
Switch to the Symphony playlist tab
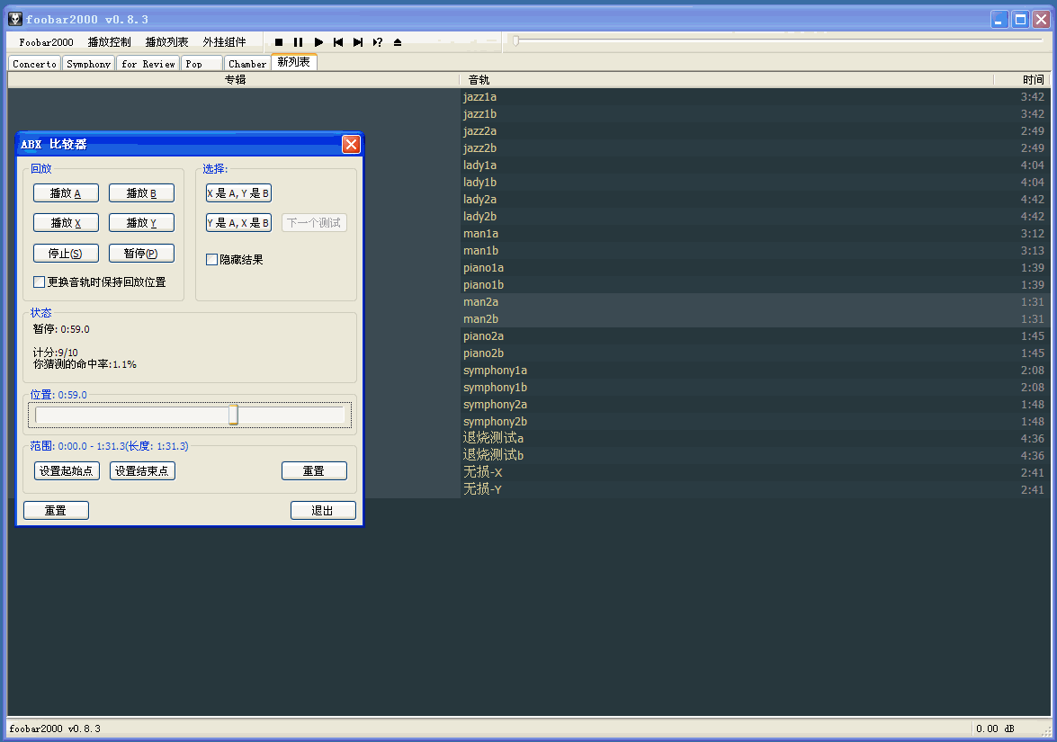coord(88,63)
